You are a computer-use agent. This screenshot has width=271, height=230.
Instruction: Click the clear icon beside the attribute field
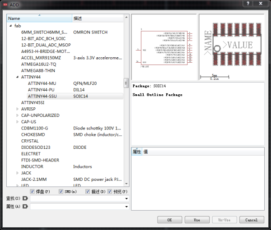25,207
